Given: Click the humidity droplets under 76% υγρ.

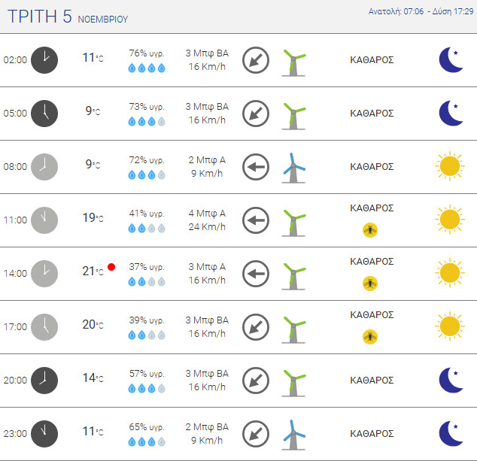Looking at the screenshot, I should (x=147, y=68).
